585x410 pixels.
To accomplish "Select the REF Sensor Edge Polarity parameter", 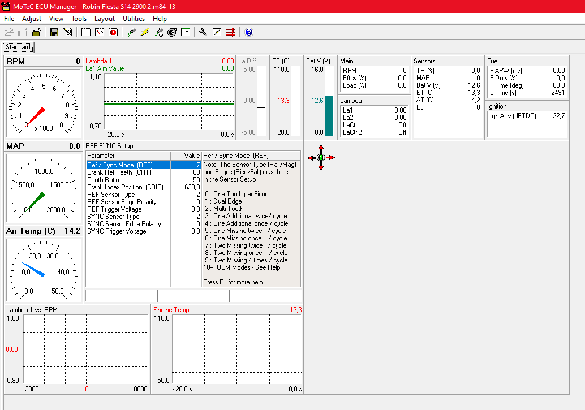I will click(x=144, y=202).
